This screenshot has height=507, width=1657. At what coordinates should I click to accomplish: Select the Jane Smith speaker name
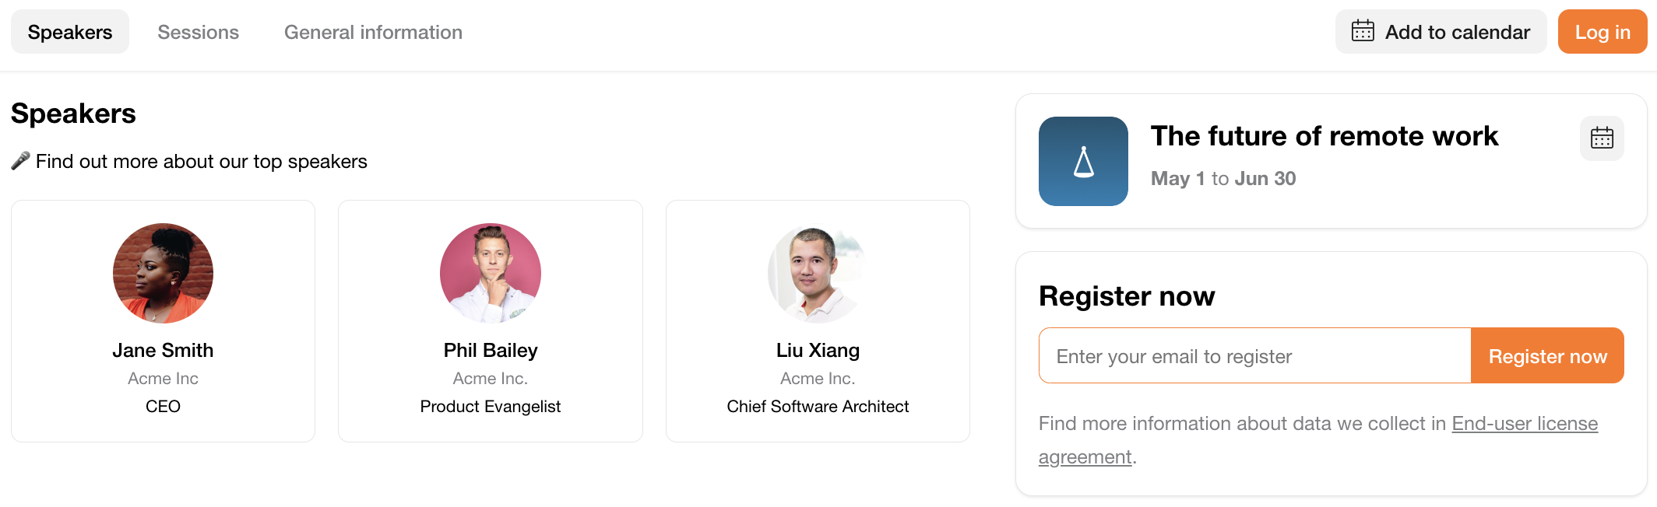[x=163, y=350]
